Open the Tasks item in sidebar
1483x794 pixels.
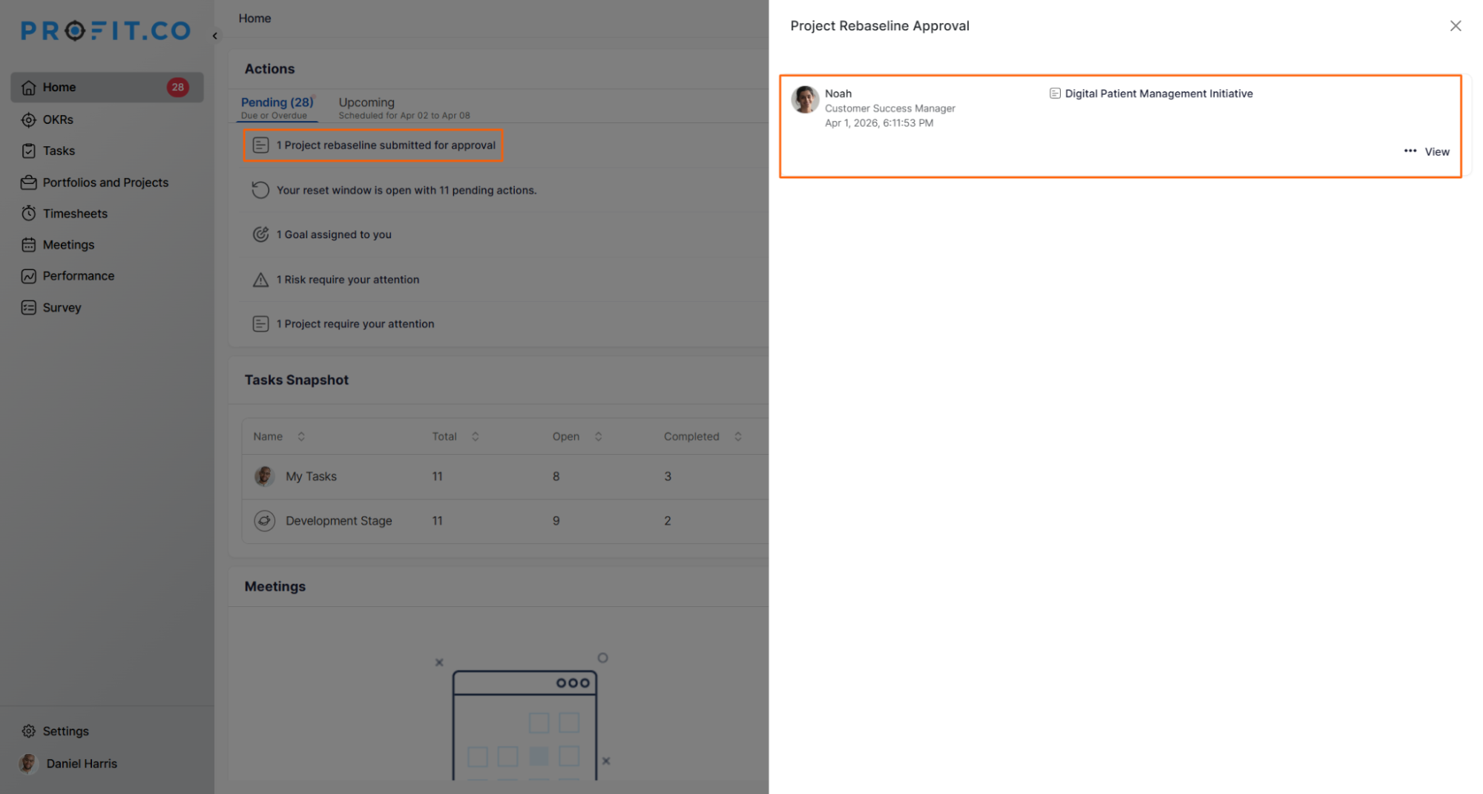59,151
